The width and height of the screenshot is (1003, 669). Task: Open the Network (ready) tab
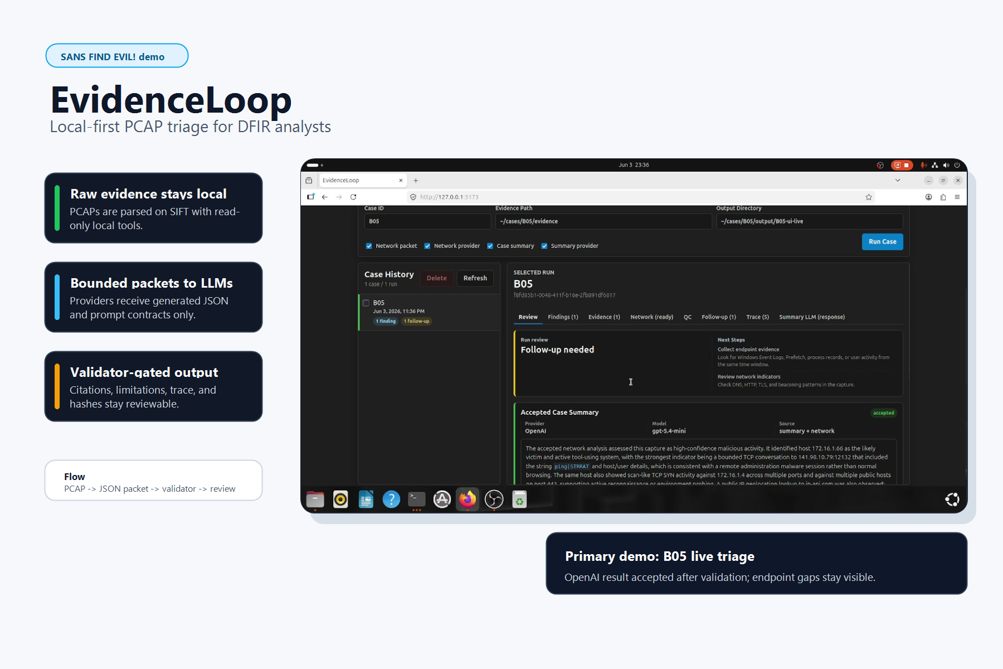(652, 317)
